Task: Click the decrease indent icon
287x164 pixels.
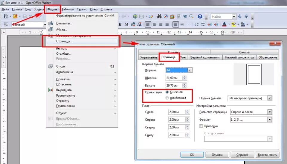Action: [210, 24]
